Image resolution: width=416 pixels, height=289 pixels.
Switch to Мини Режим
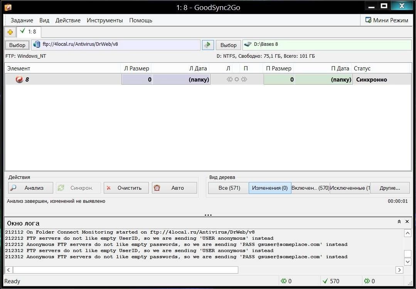point(387,20)
